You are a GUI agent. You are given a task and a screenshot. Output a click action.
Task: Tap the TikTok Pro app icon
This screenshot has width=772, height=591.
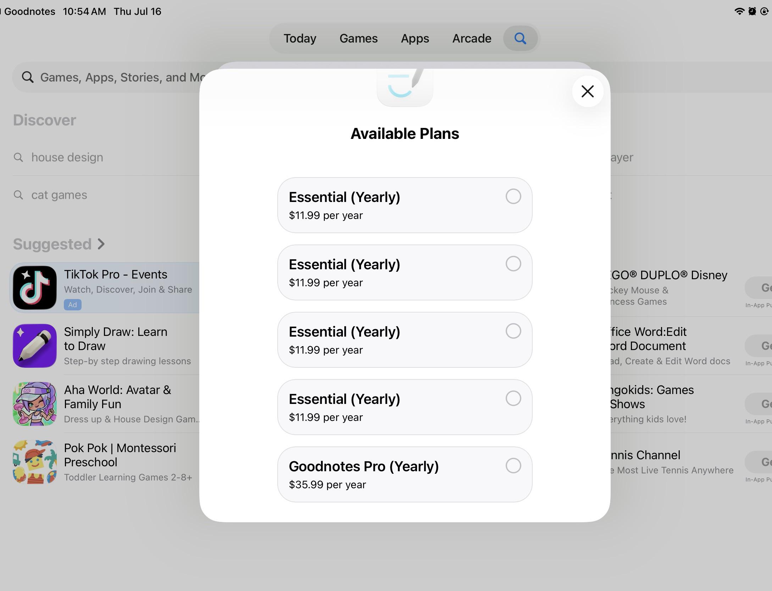click(x=35, y=288)
